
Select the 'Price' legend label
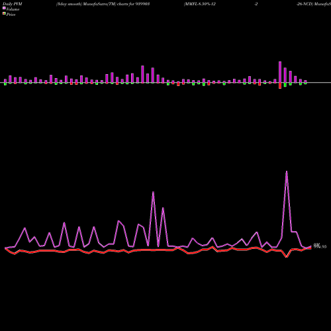[x=11, y=15]
